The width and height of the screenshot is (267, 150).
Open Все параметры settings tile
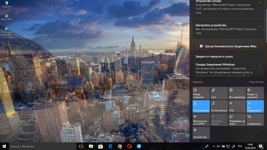click(x=237, y=93)
